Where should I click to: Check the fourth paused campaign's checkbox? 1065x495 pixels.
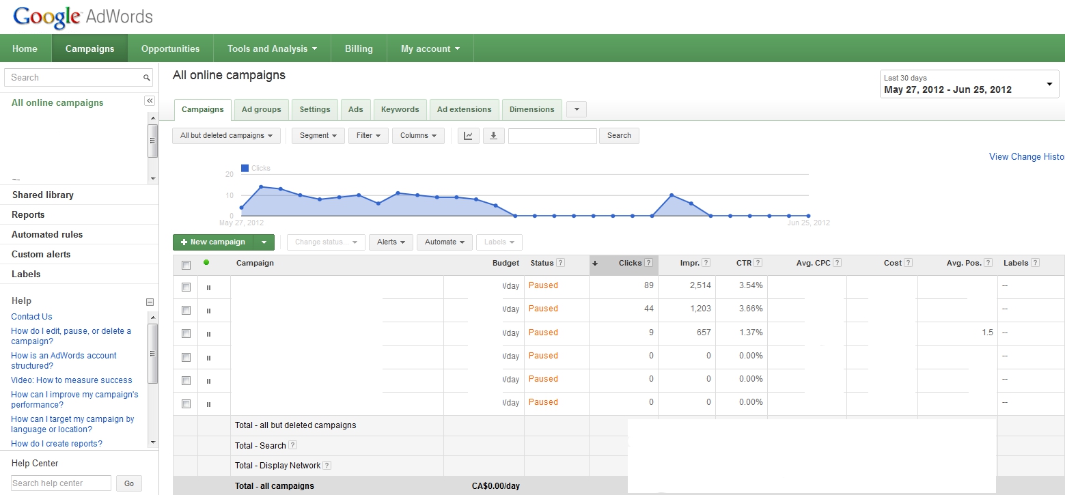pos(186,357)
